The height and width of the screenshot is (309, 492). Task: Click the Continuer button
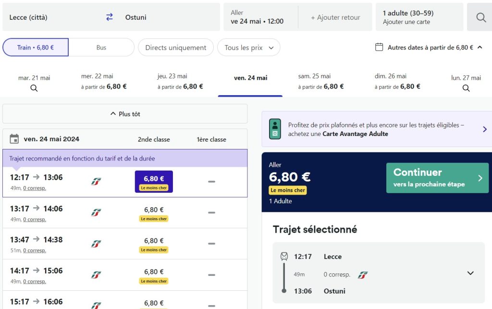point(437,177)
